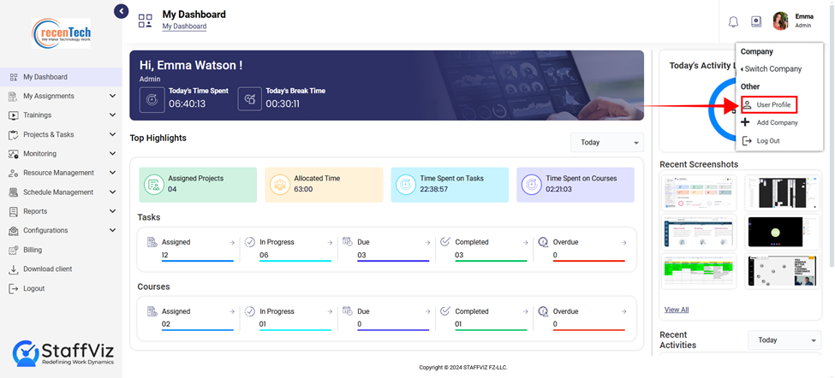Viewport: 835px width, 378px height.
Task: Click the Resource Management sidebar icon
Action: pos(14,174)
